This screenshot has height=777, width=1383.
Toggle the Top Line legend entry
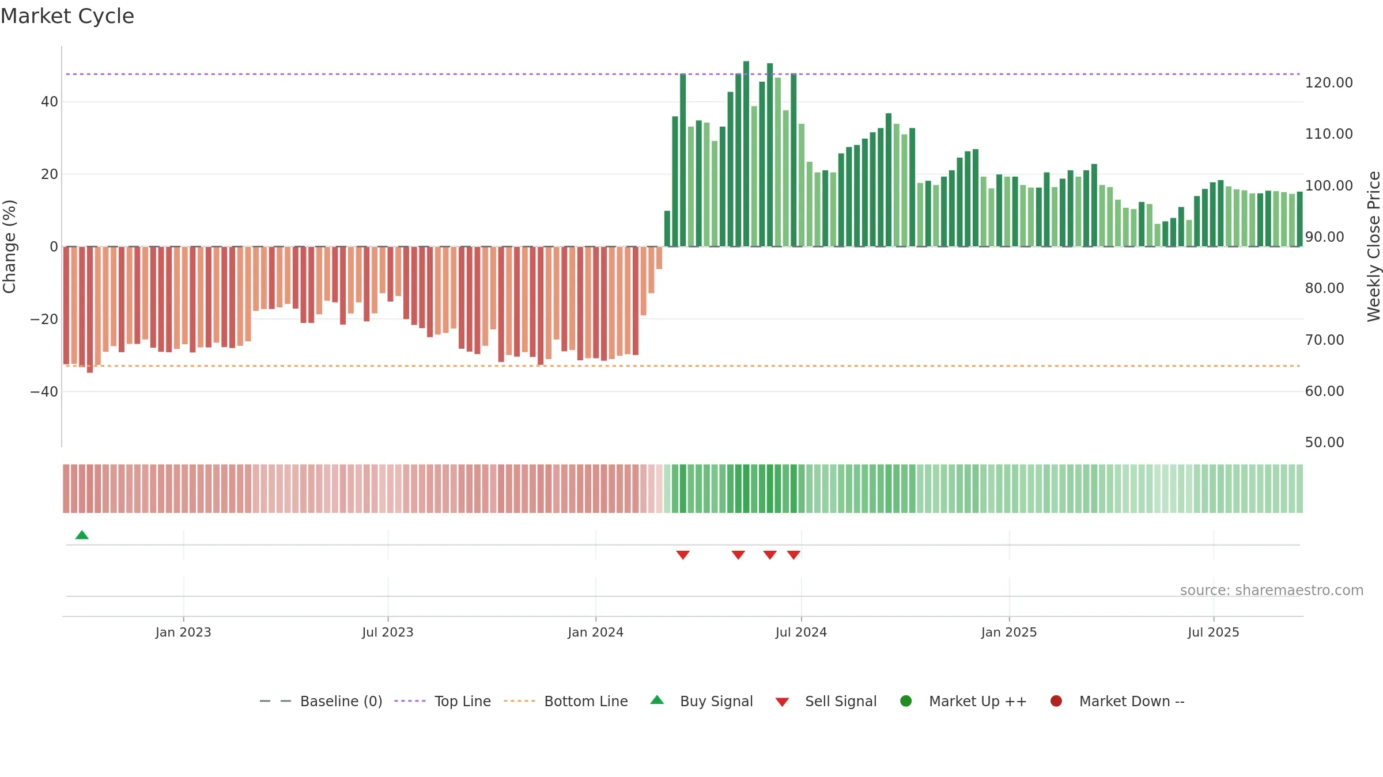pyautogui.click(x=443, y=701)
